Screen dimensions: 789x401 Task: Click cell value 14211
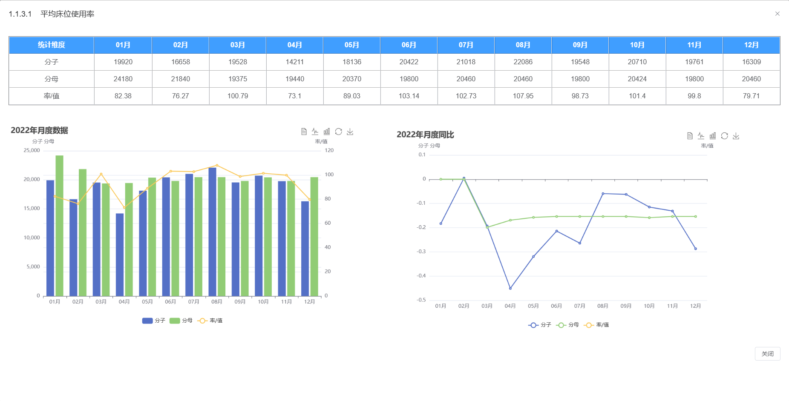[295, 62]
